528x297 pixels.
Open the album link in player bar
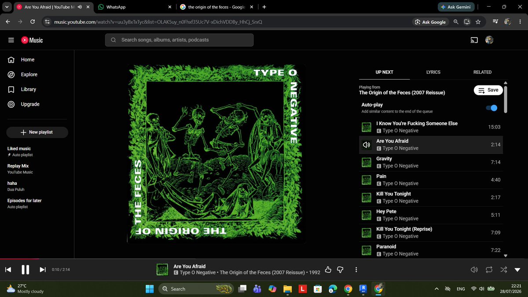click(263, 273)
